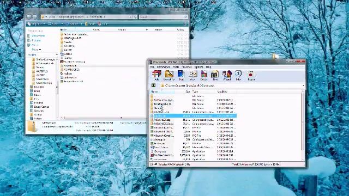Sort by Modified column in WinRAR
The image size is (349, 196).
[x=226, y=91]
